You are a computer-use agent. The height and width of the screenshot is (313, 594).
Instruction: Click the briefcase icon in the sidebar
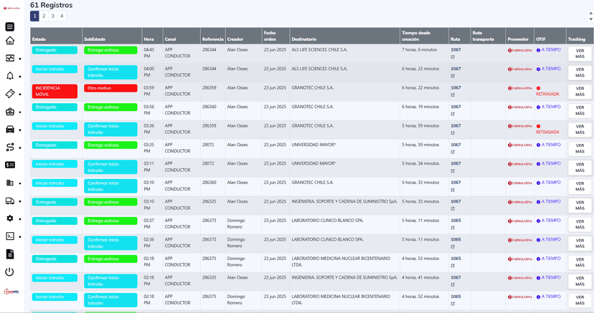[10, 112]
